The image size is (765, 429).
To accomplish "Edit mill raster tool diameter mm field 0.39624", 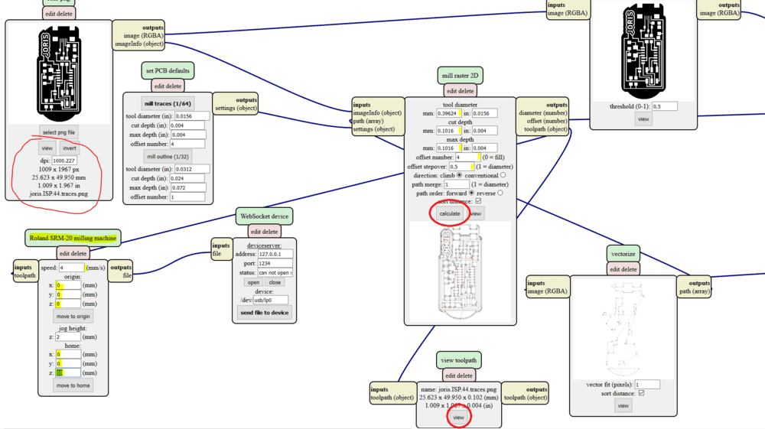I will tap(449, 113).
